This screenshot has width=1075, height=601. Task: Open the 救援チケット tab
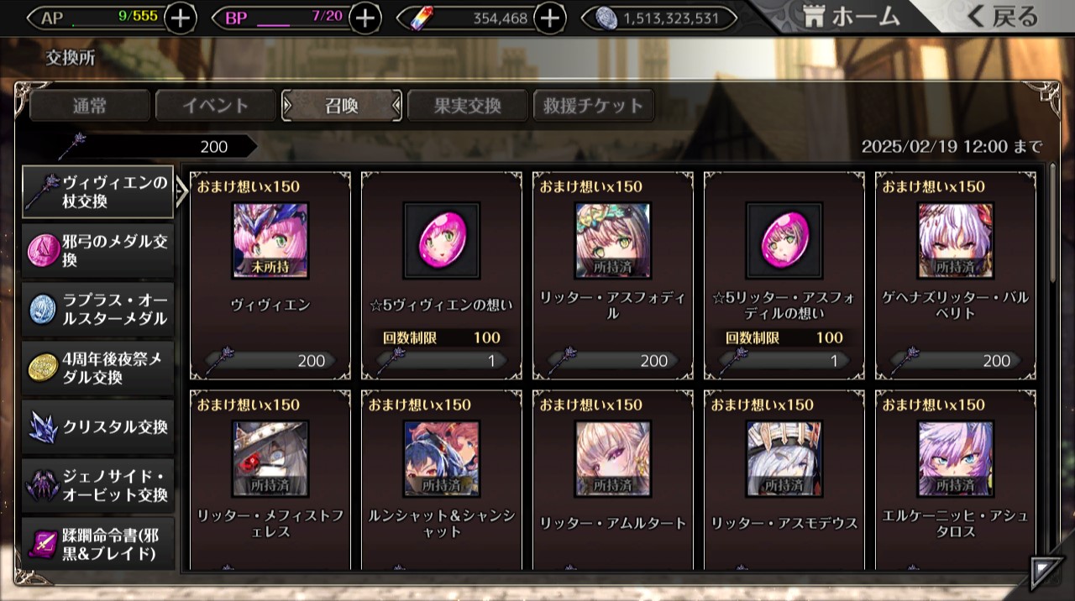tap(594, 106)
